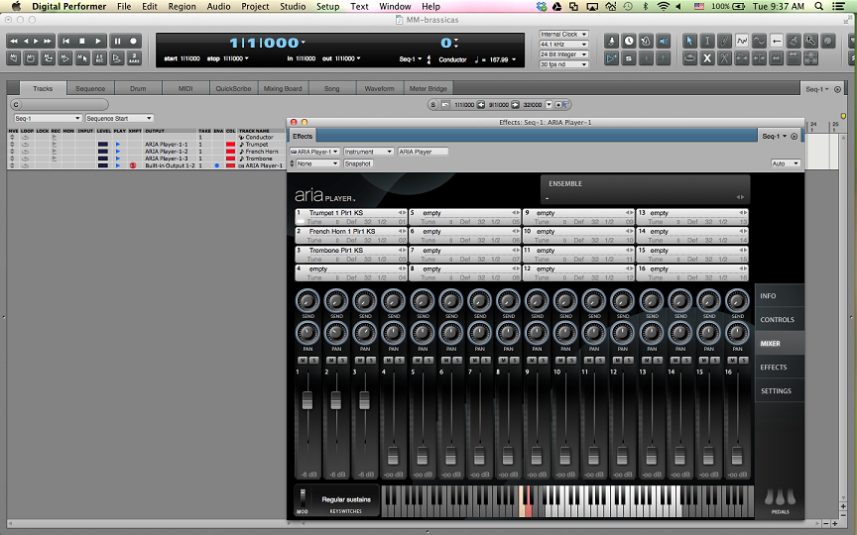Click the 2 Bars countoff icon
The width and height of the screenshot is (857, 535).
click(x=134, y=57)
